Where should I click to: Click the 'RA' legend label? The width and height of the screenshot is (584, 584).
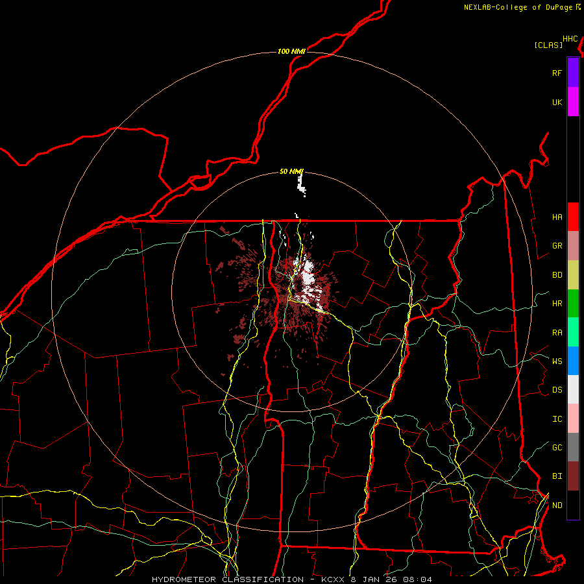tap(557, 333)
